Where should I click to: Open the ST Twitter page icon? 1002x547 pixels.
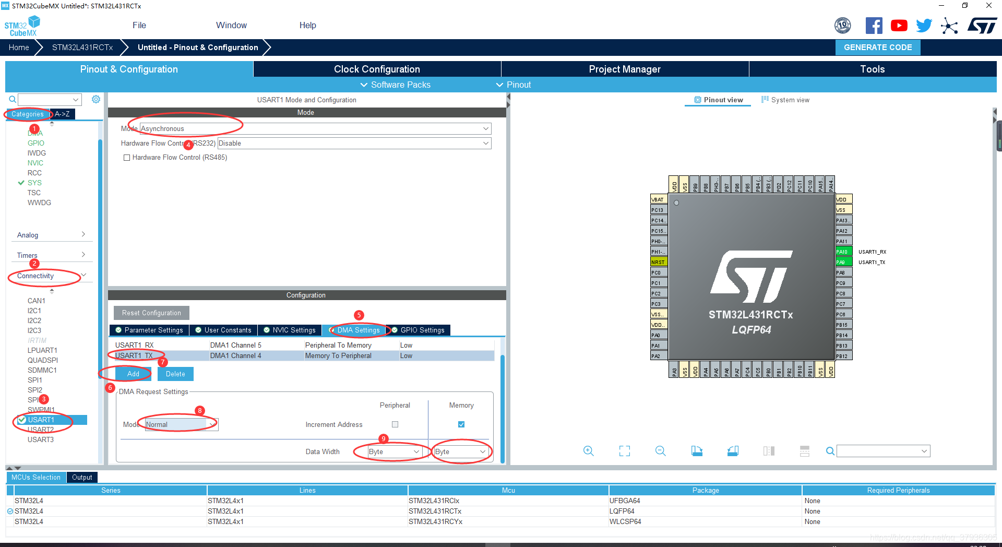pyautogui.click(x=924, y=26)
